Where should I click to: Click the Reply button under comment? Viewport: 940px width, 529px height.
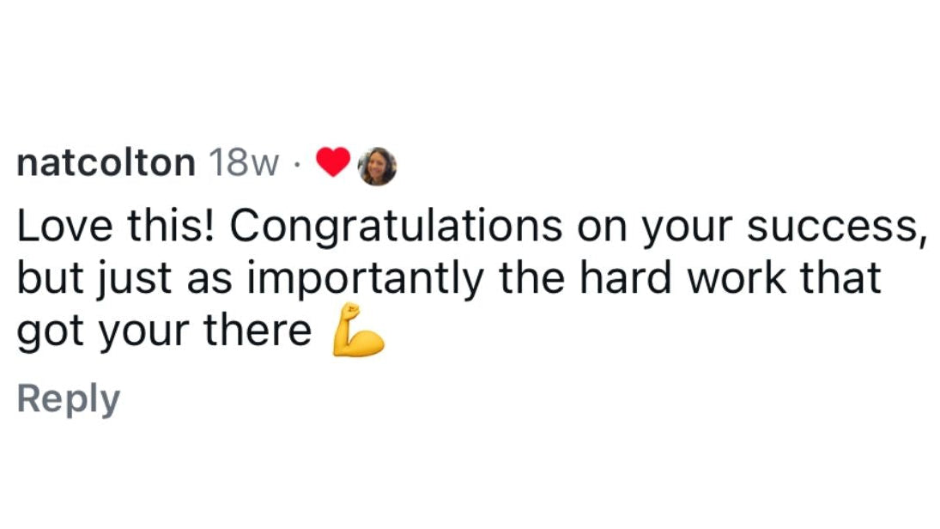[69, 398]
